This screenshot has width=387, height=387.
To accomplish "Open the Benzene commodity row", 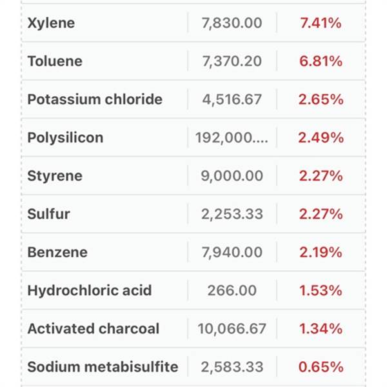I will click(x=57, y=252).
